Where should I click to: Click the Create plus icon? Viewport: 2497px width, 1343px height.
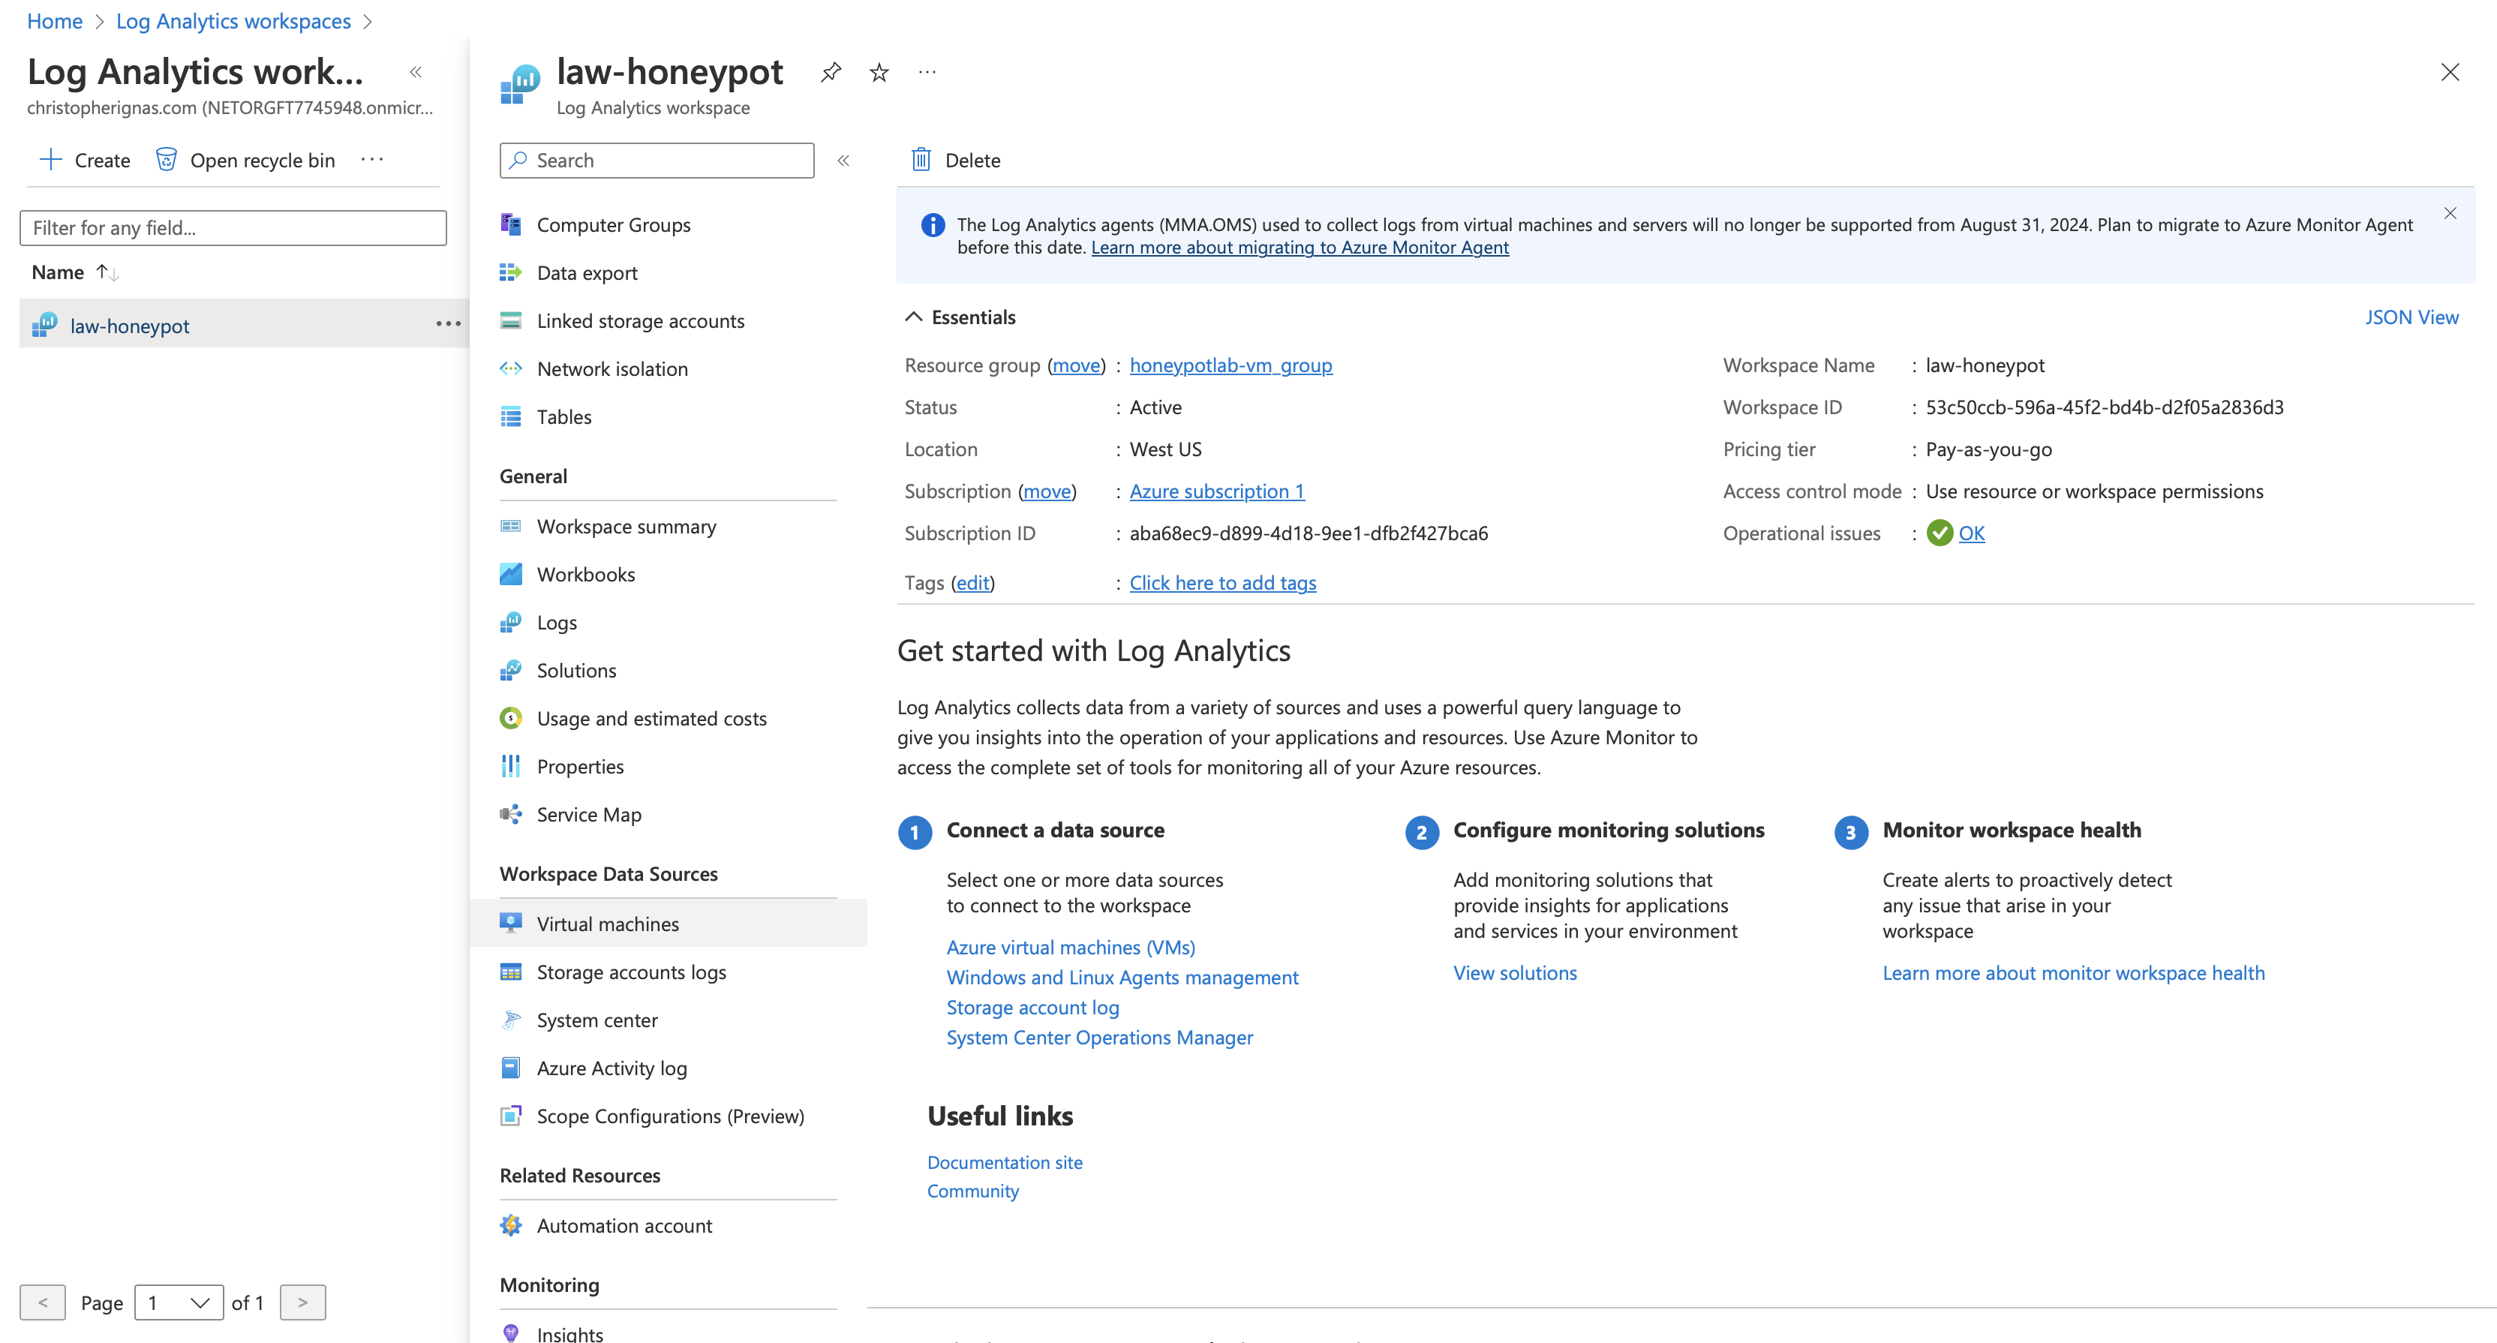(50, 160)
